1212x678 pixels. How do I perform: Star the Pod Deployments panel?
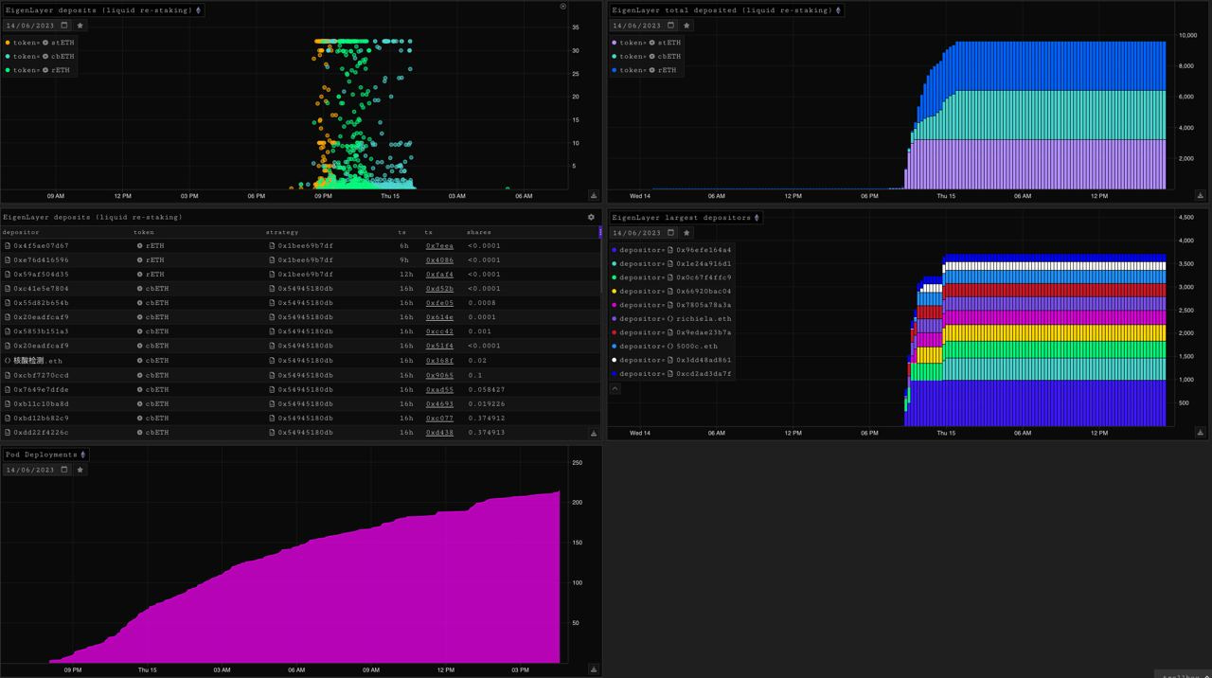click(80, 470)
